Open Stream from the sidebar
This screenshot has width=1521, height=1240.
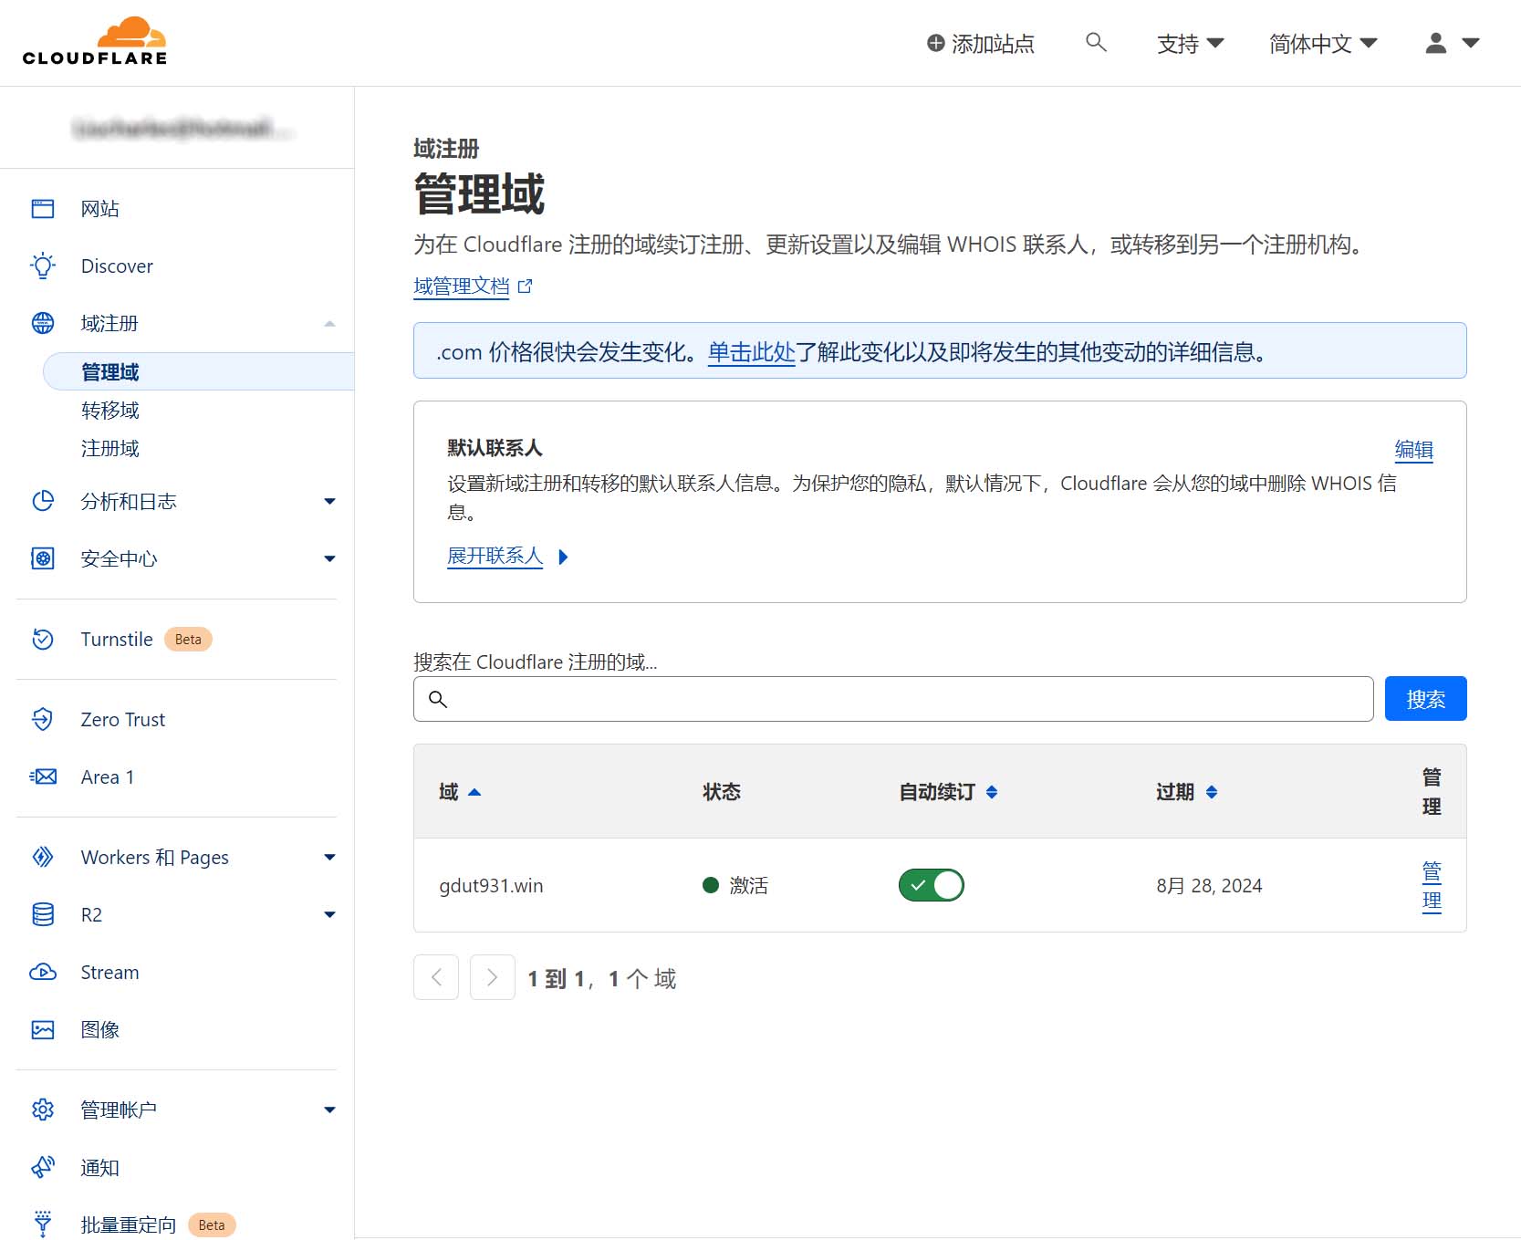pyautogui.click(x=109, y=972)
